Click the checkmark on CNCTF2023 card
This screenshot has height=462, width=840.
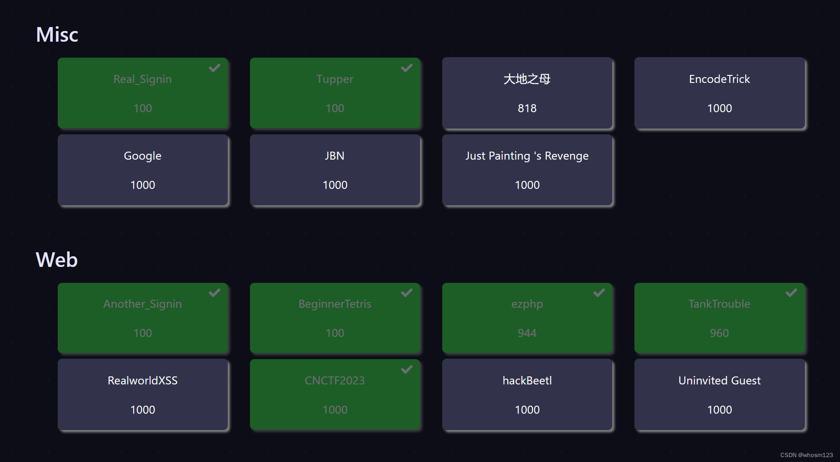407,369
